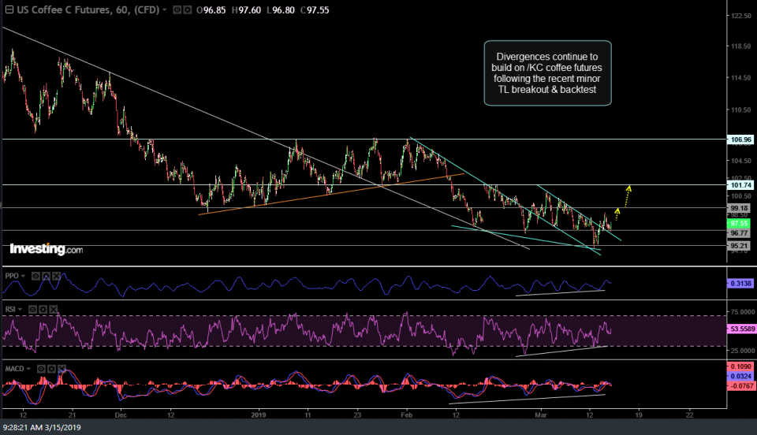Click the green 97.55 current price label
The image size is (757, 435).
(738, 224)
